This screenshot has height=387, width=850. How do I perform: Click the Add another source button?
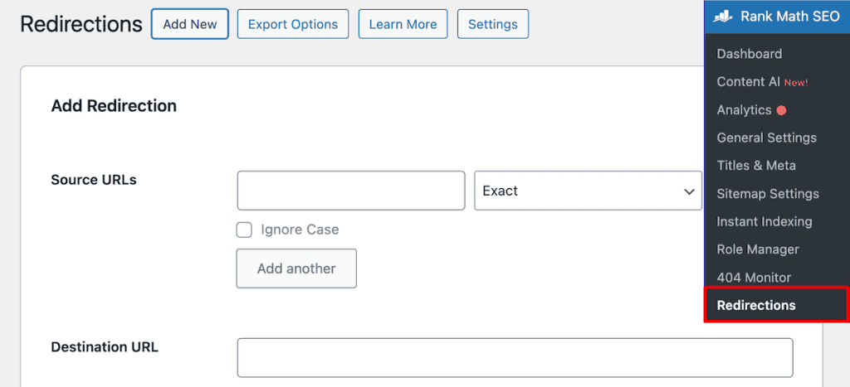tap(296, 268)
